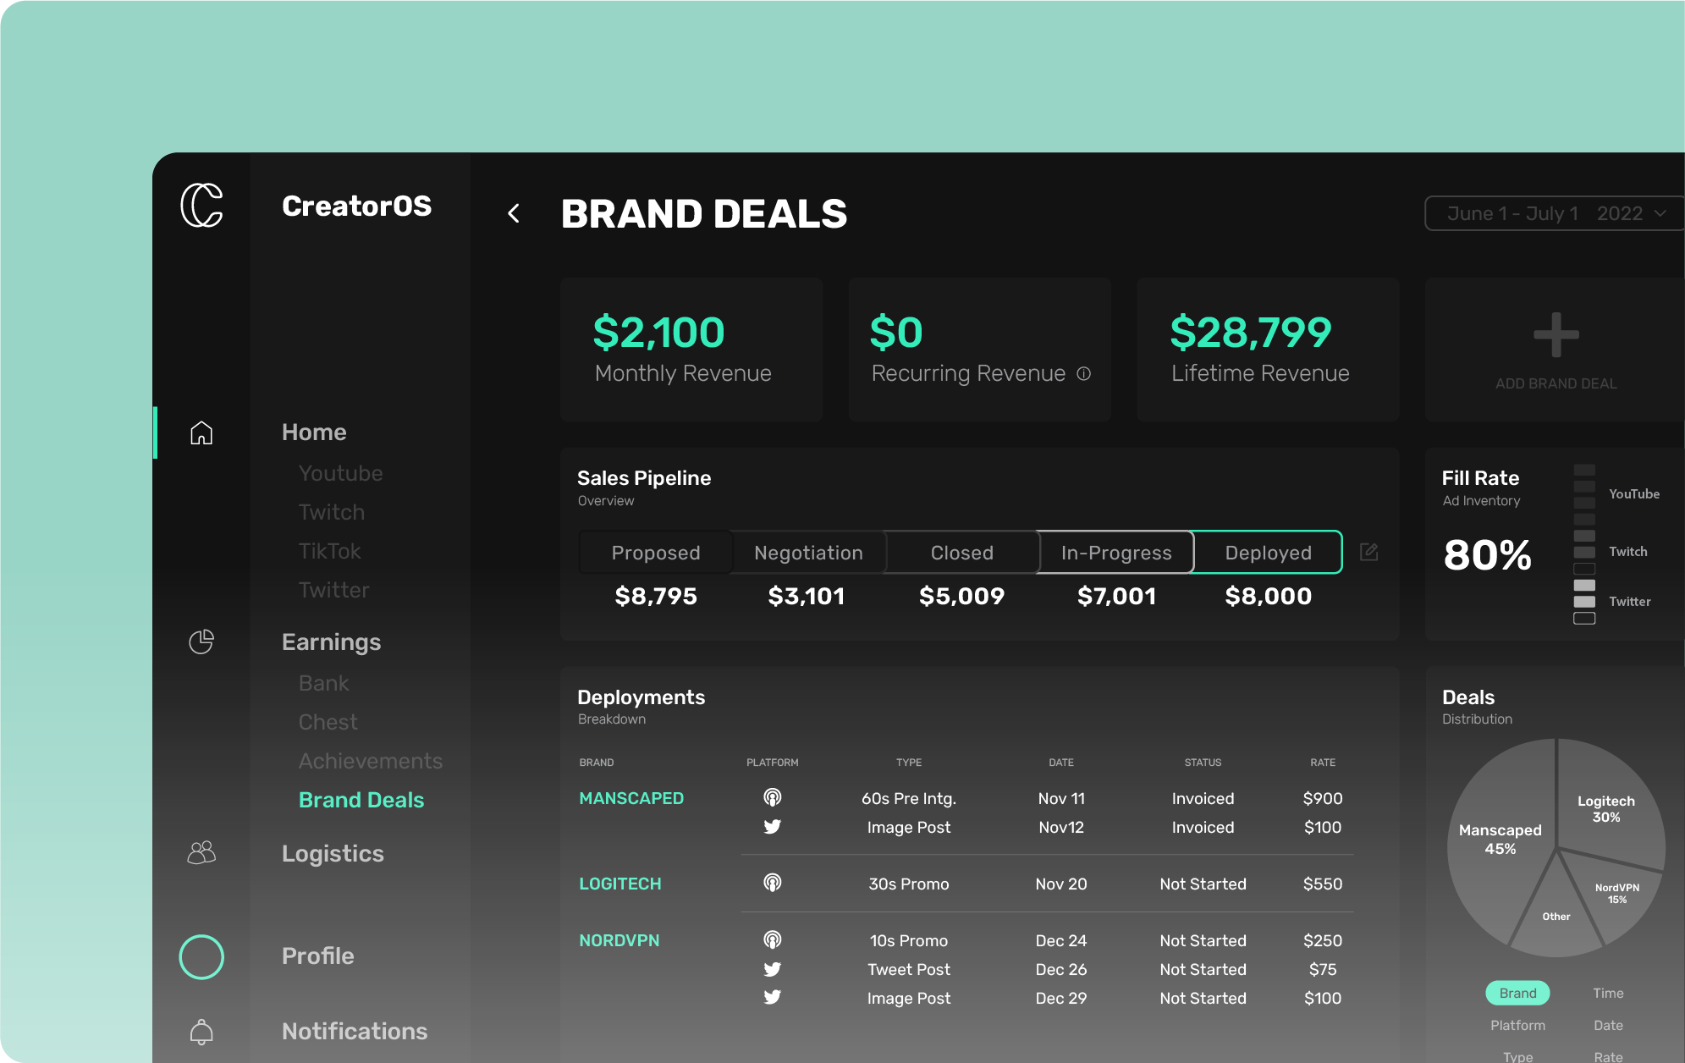This screenshot has width=1685, height=1063.
Task: Click the Recurring Revenue info icon
Action: click(1083, 373)
